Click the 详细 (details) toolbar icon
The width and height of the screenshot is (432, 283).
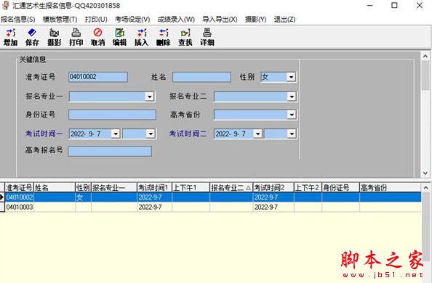point(207,37)
